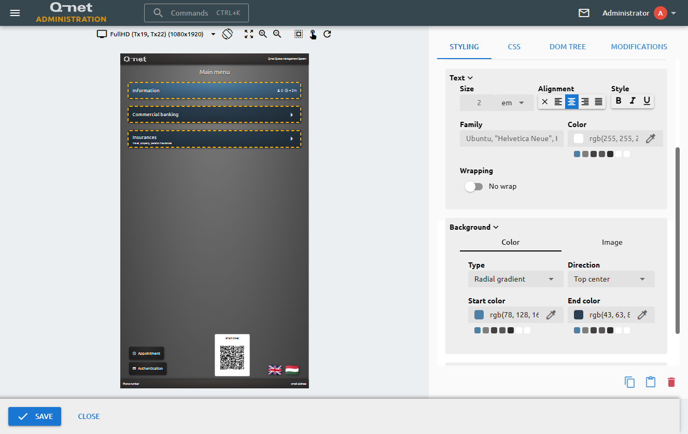Click the text Size input field

(x=478, y=103)
